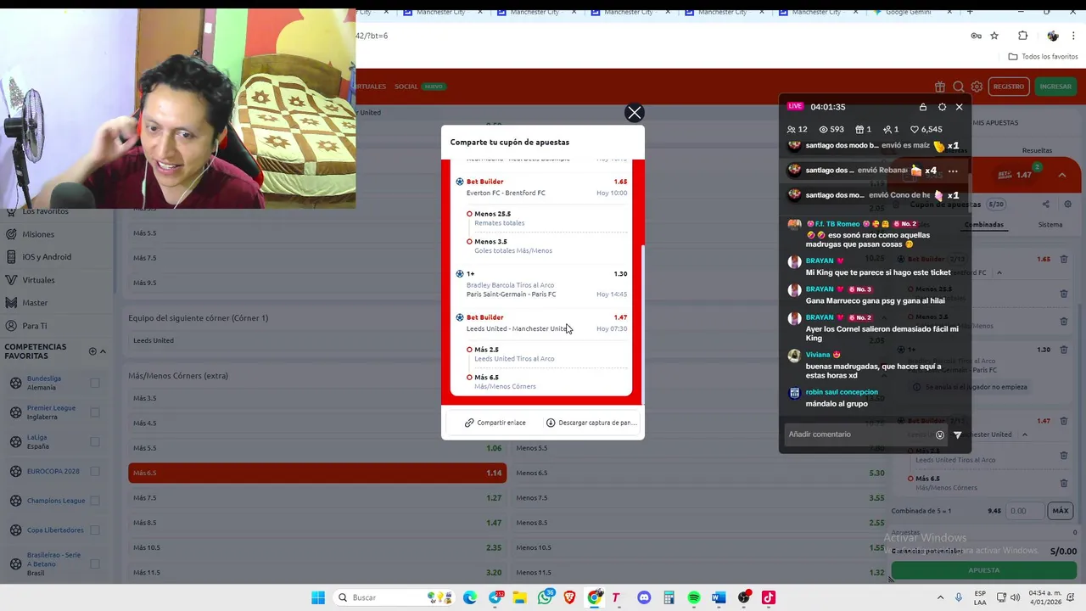Screen dimensions: 1086x611
Task: Select the Combinadas tab in betslip
Action: (984, 225)
